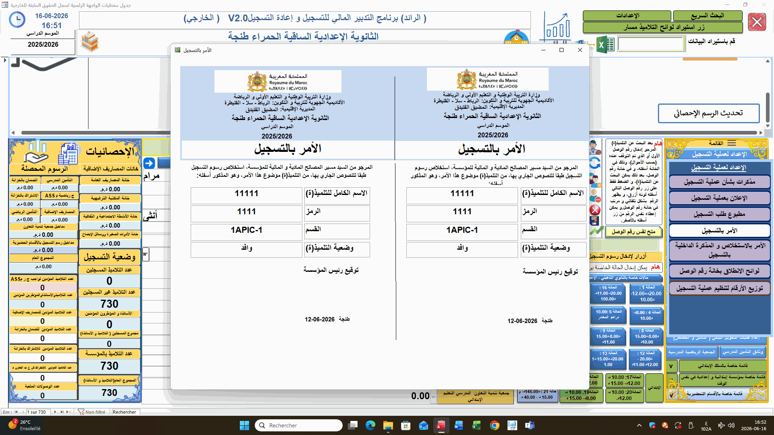Go to first record in navigation bar
Screen dimensions: 774x435
(x=16, y=412)
